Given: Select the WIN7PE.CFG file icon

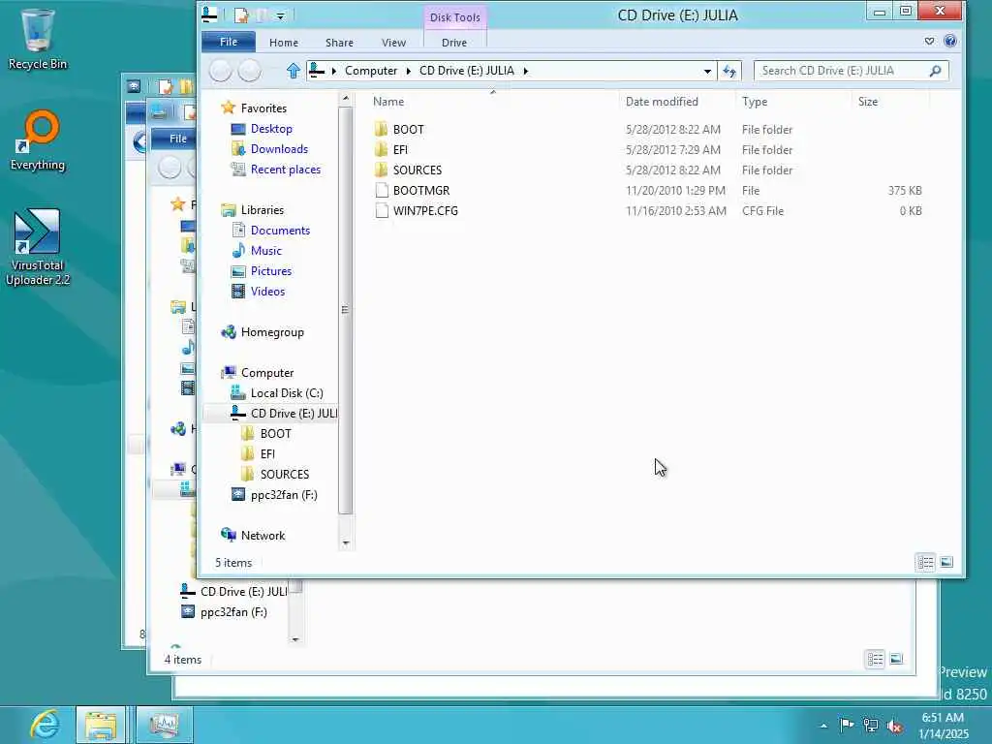Looking at the screenshot, I should [382, 210].
